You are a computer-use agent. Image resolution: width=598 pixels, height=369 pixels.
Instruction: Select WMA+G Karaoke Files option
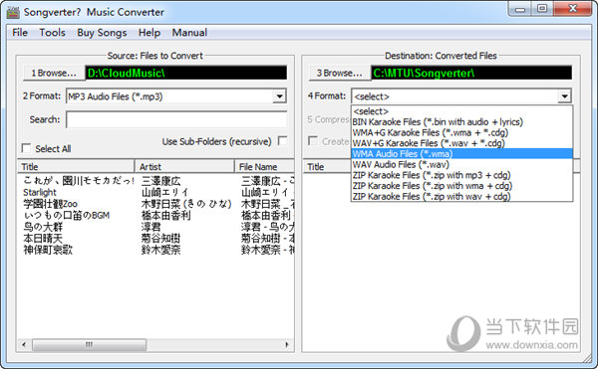pyautogui.click(x=461, y=132)
